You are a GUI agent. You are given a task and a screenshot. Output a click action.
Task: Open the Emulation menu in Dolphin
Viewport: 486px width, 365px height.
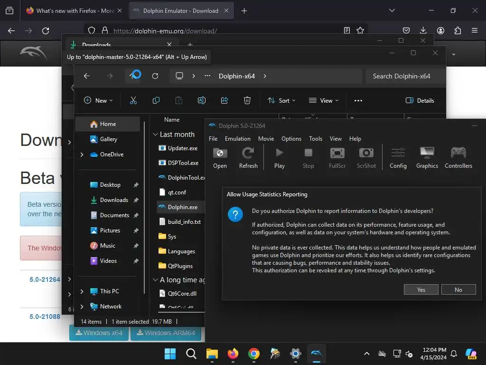tap(238, 138)
